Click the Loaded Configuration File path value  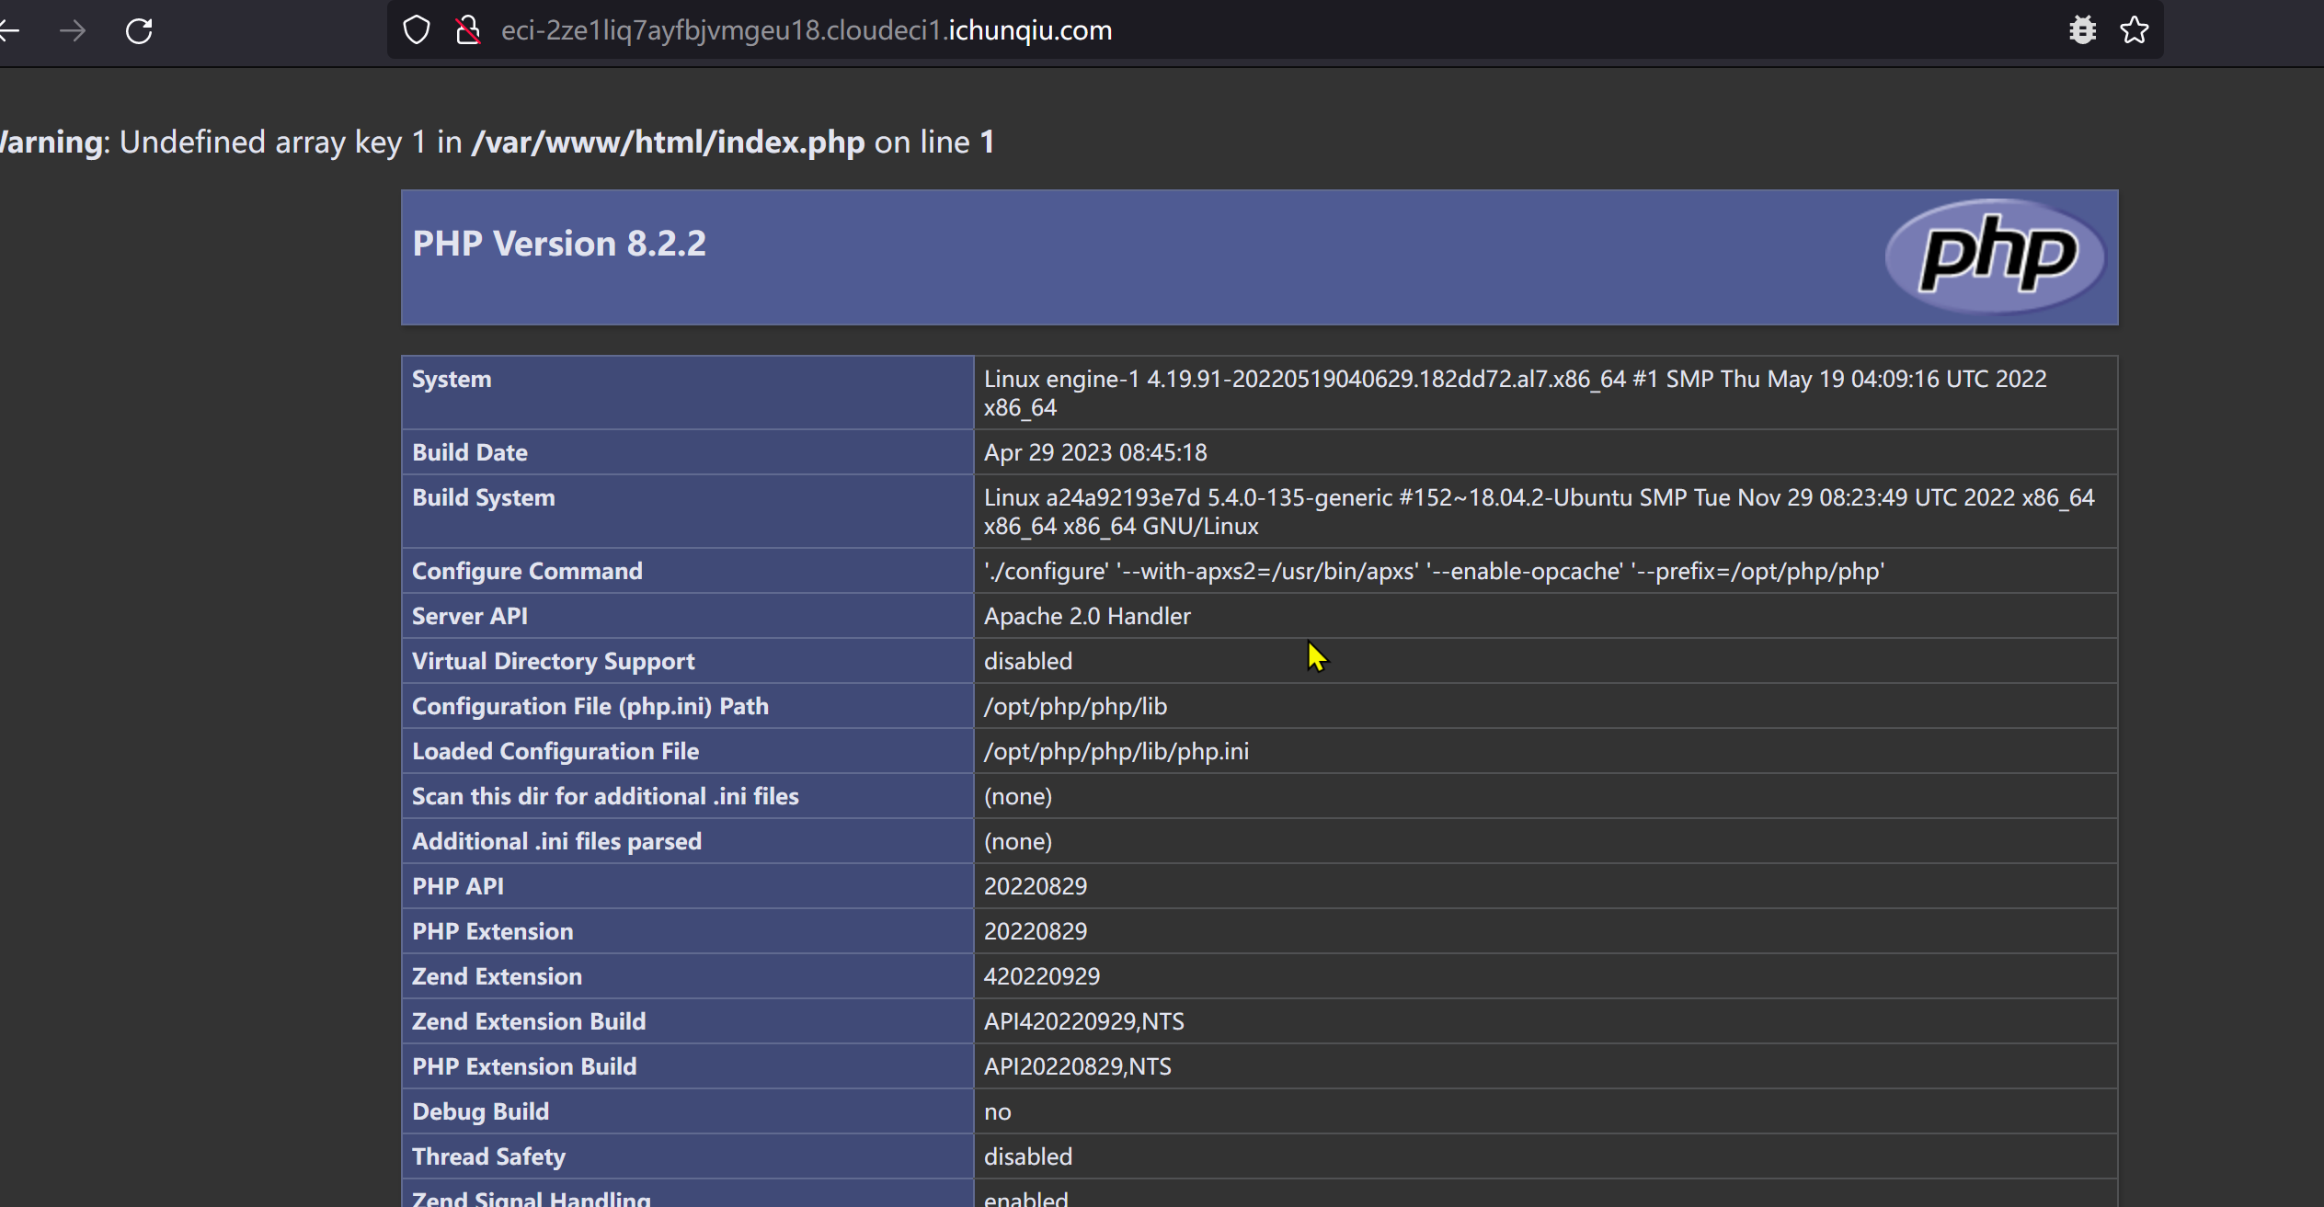[x=1116, y=752]
